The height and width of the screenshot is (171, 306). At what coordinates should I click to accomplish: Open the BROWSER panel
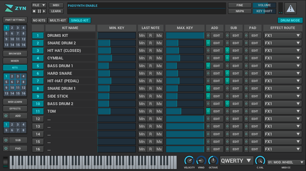(x=15, y=54)
